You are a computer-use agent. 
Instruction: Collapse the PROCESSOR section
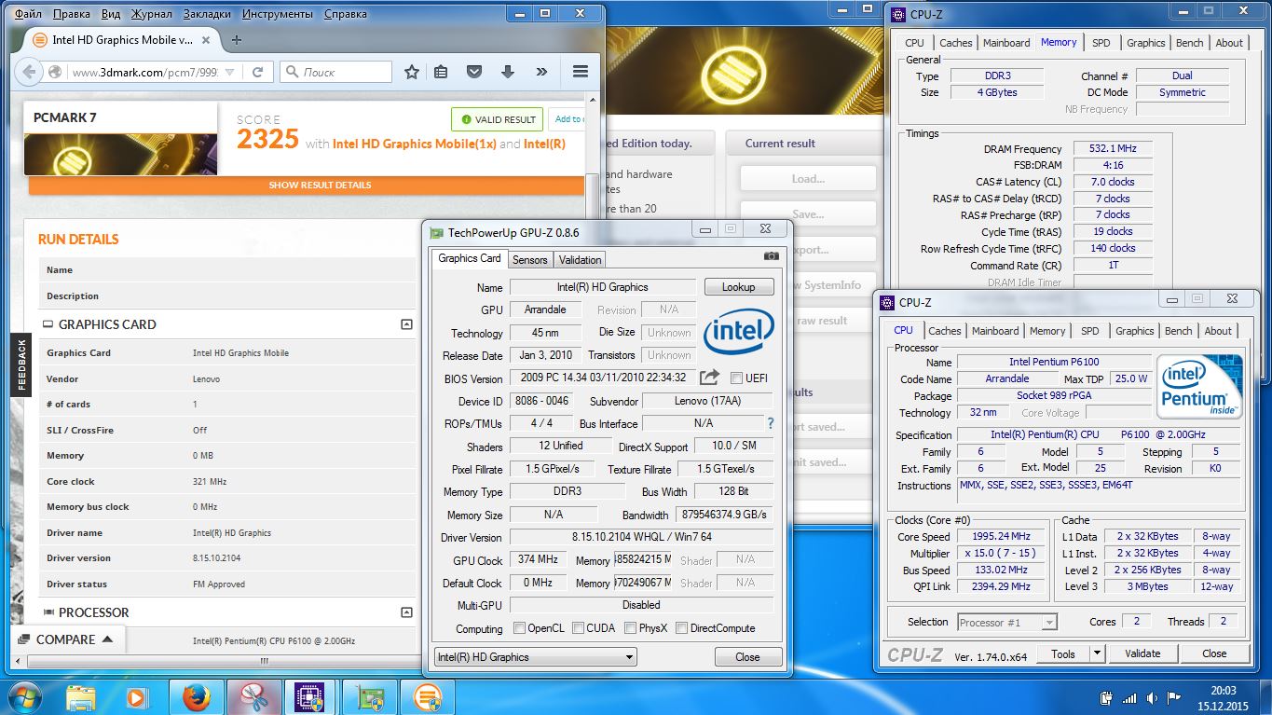click(x=405, y=612)
